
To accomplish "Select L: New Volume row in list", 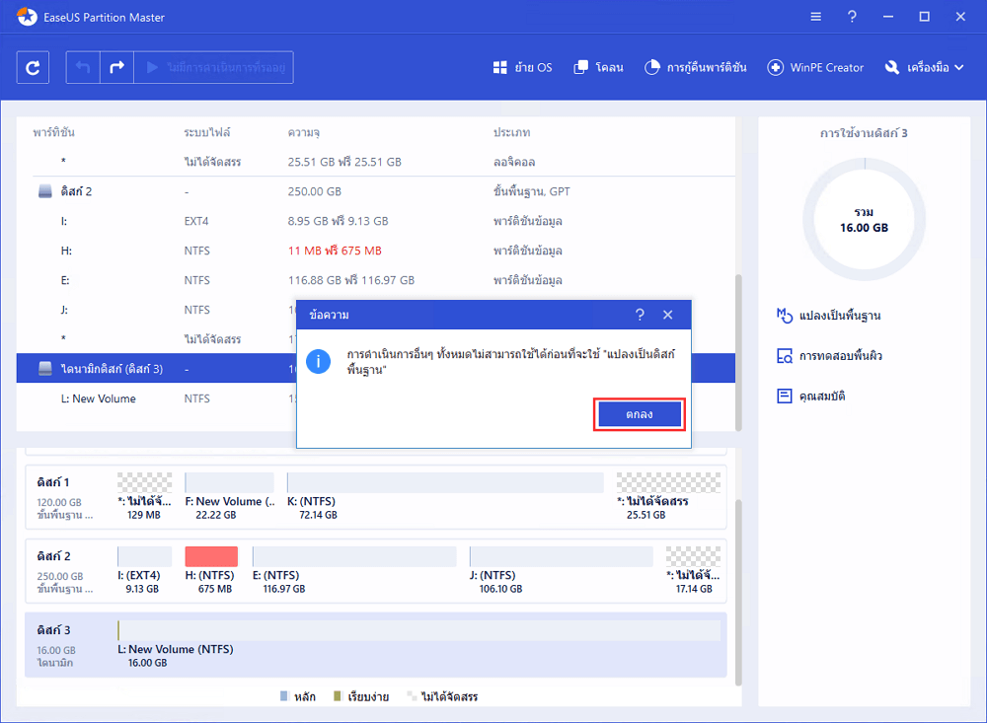I will click(156, 398).
